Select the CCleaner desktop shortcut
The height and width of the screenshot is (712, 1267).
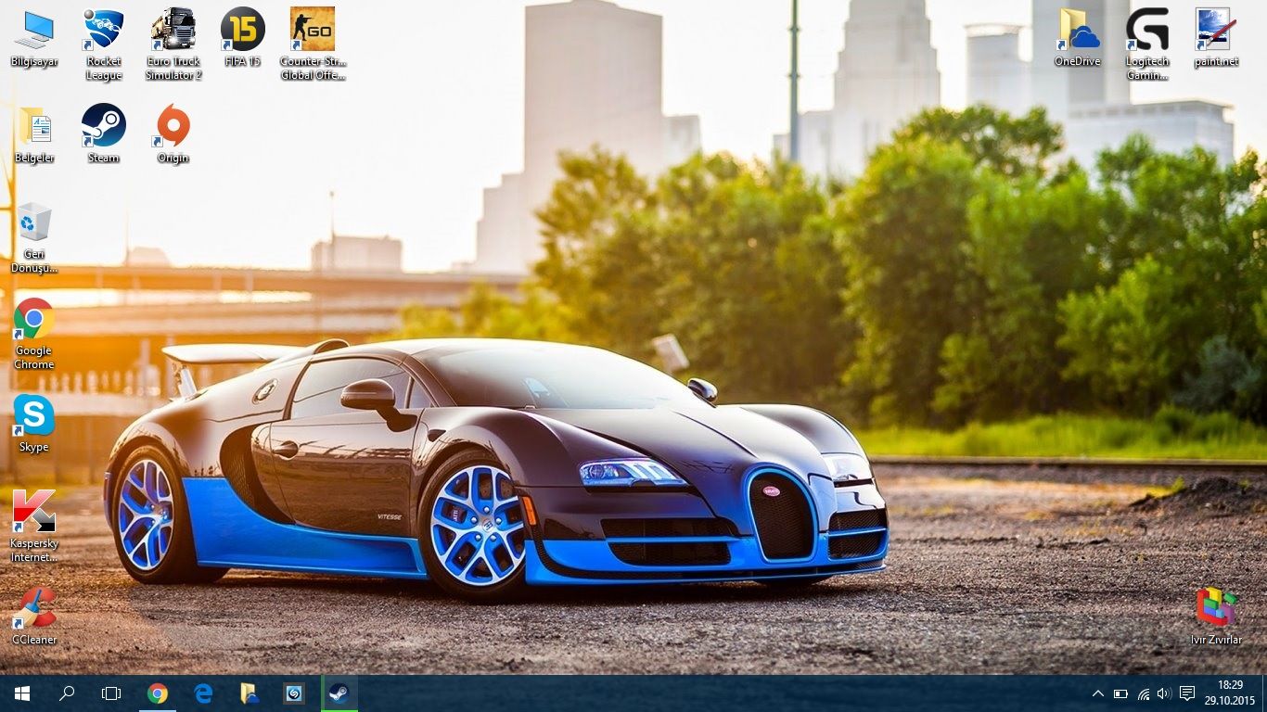point(34,617)
